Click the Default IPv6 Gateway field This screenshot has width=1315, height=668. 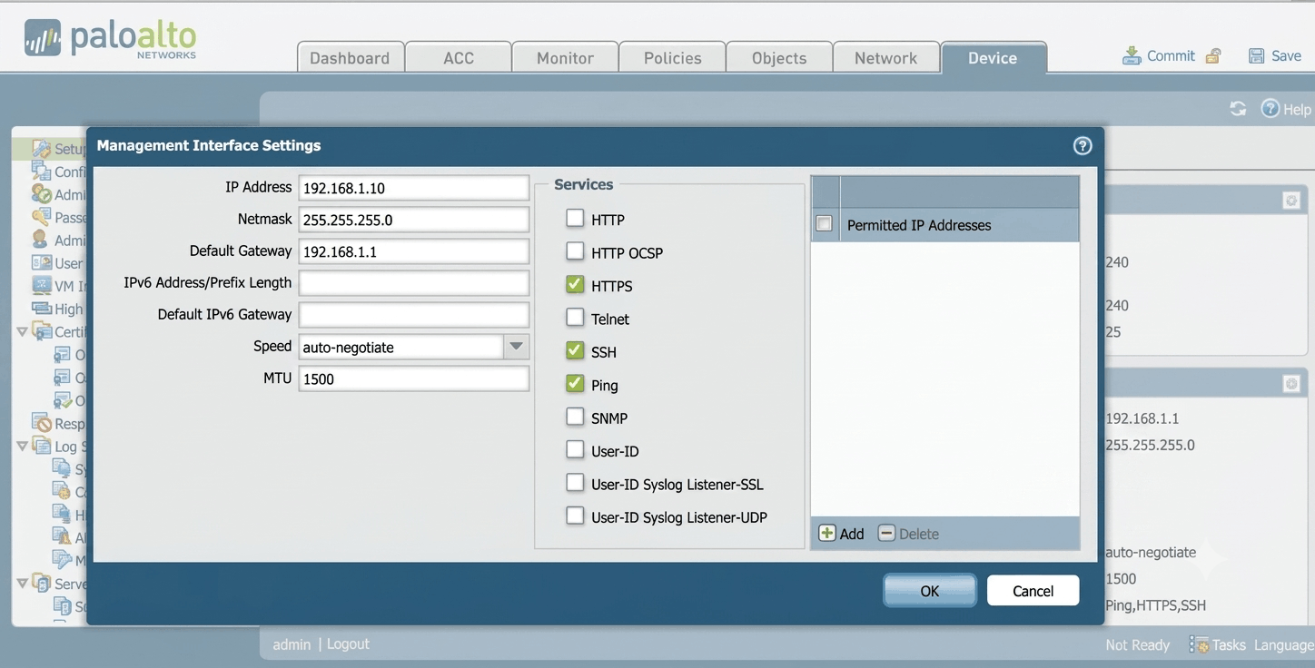click(x=413, y=315)
